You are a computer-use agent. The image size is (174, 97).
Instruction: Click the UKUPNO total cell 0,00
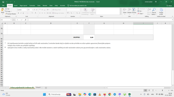point(89,37)
